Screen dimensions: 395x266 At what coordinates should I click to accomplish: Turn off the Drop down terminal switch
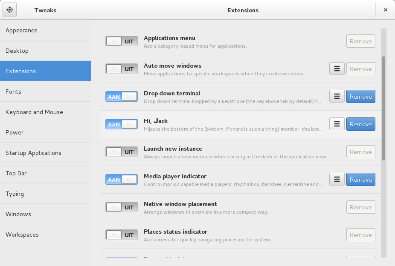point(122,97)
